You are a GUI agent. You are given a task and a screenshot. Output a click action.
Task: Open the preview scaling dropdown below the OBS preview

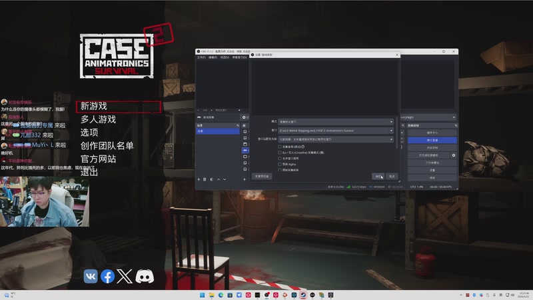(x=227, y=110)
